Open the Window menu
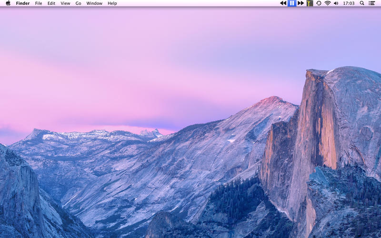Screen dimensions: 381x238 point(94,3)
